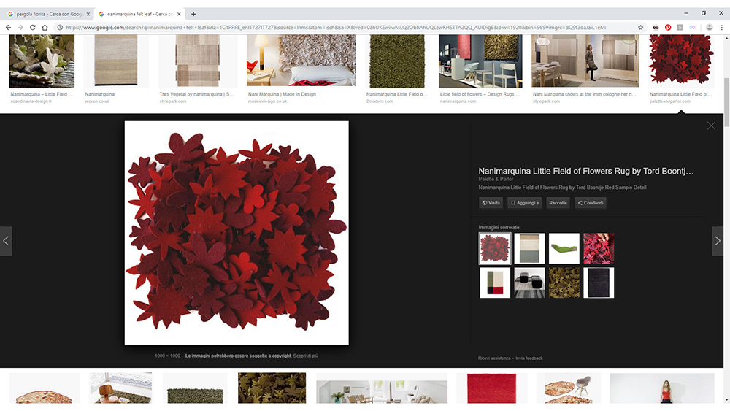Select related red flower rug thumbnail
730x411 pixels.
[495, 249]
